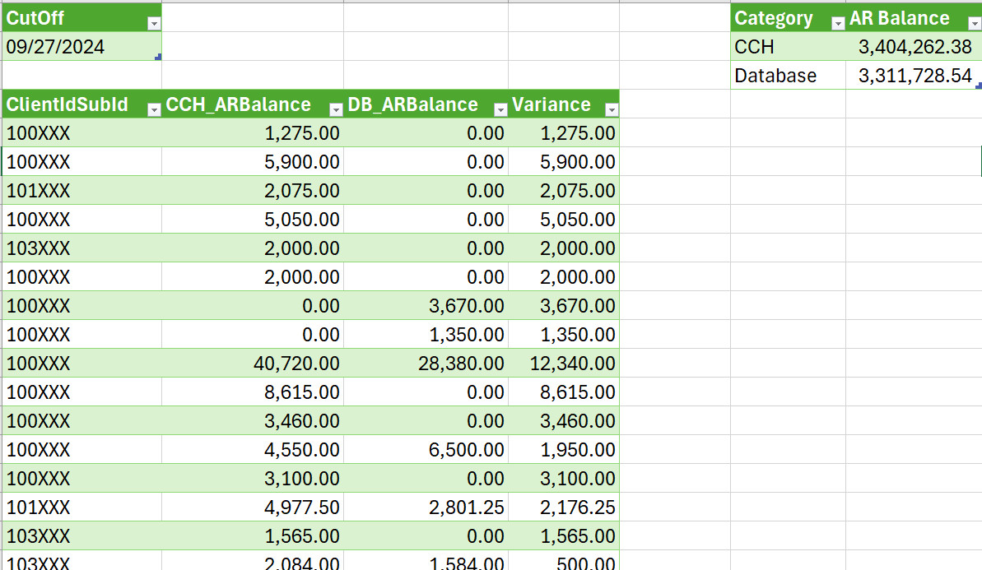
Task: Select the 28,380.00 DB_ARBalance cell
Action: 426,363
